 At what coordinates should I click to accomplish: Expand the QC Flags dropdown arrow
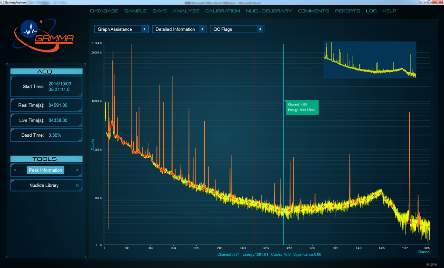tap(260, 29)
